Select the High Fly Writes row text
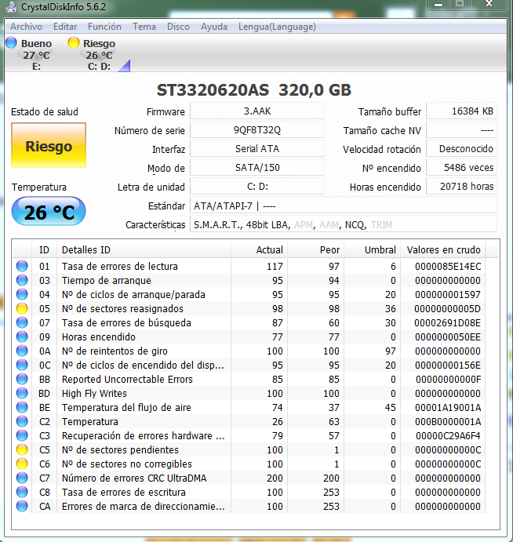Screen dimensions: 513x542 click(94, 394)
